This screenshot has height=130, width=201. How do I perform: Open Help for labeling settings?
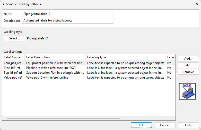pyautogui.click(x=188, y=125)
